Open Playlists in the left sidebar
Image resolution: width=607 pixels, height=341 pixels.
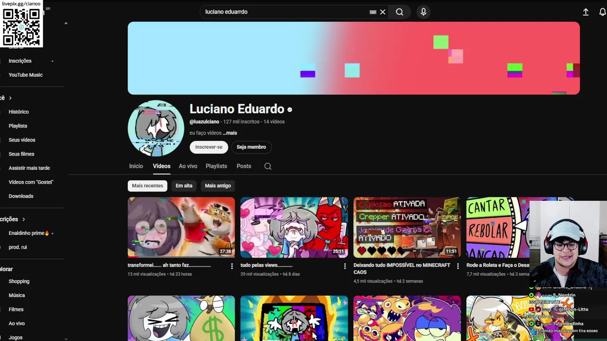pos(18,126)
